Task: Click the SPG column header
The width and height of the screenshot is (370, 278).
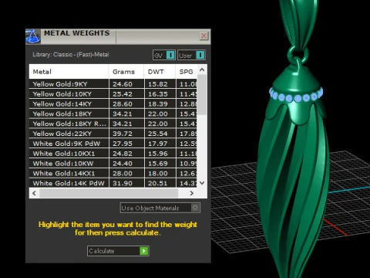Action: coord(187,72)
